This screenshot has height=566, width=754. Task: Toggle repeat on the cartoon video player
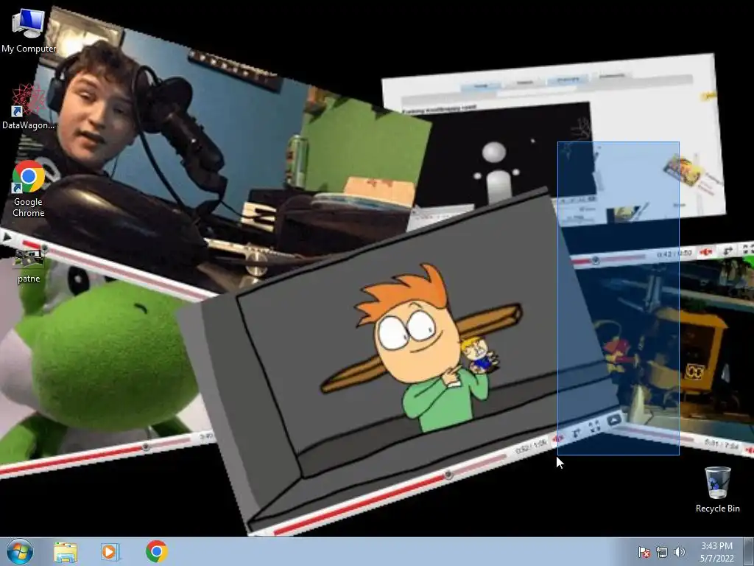(577, 433)
